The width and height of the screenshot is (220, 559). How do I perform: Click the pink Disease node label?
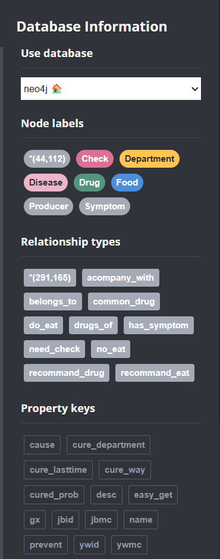point(46,183)
